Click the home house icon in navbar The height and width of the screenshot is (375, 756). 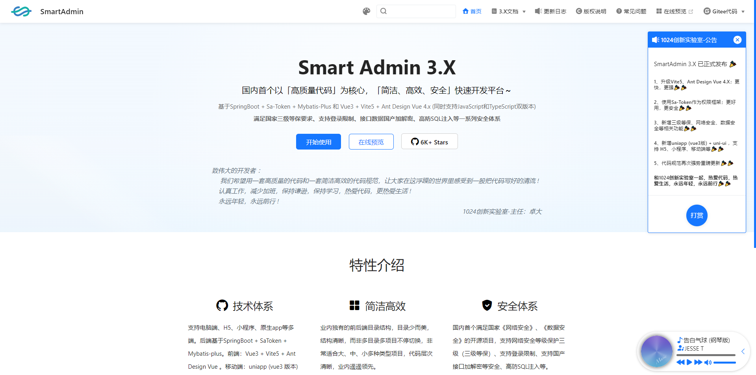(x=466, y=11)
